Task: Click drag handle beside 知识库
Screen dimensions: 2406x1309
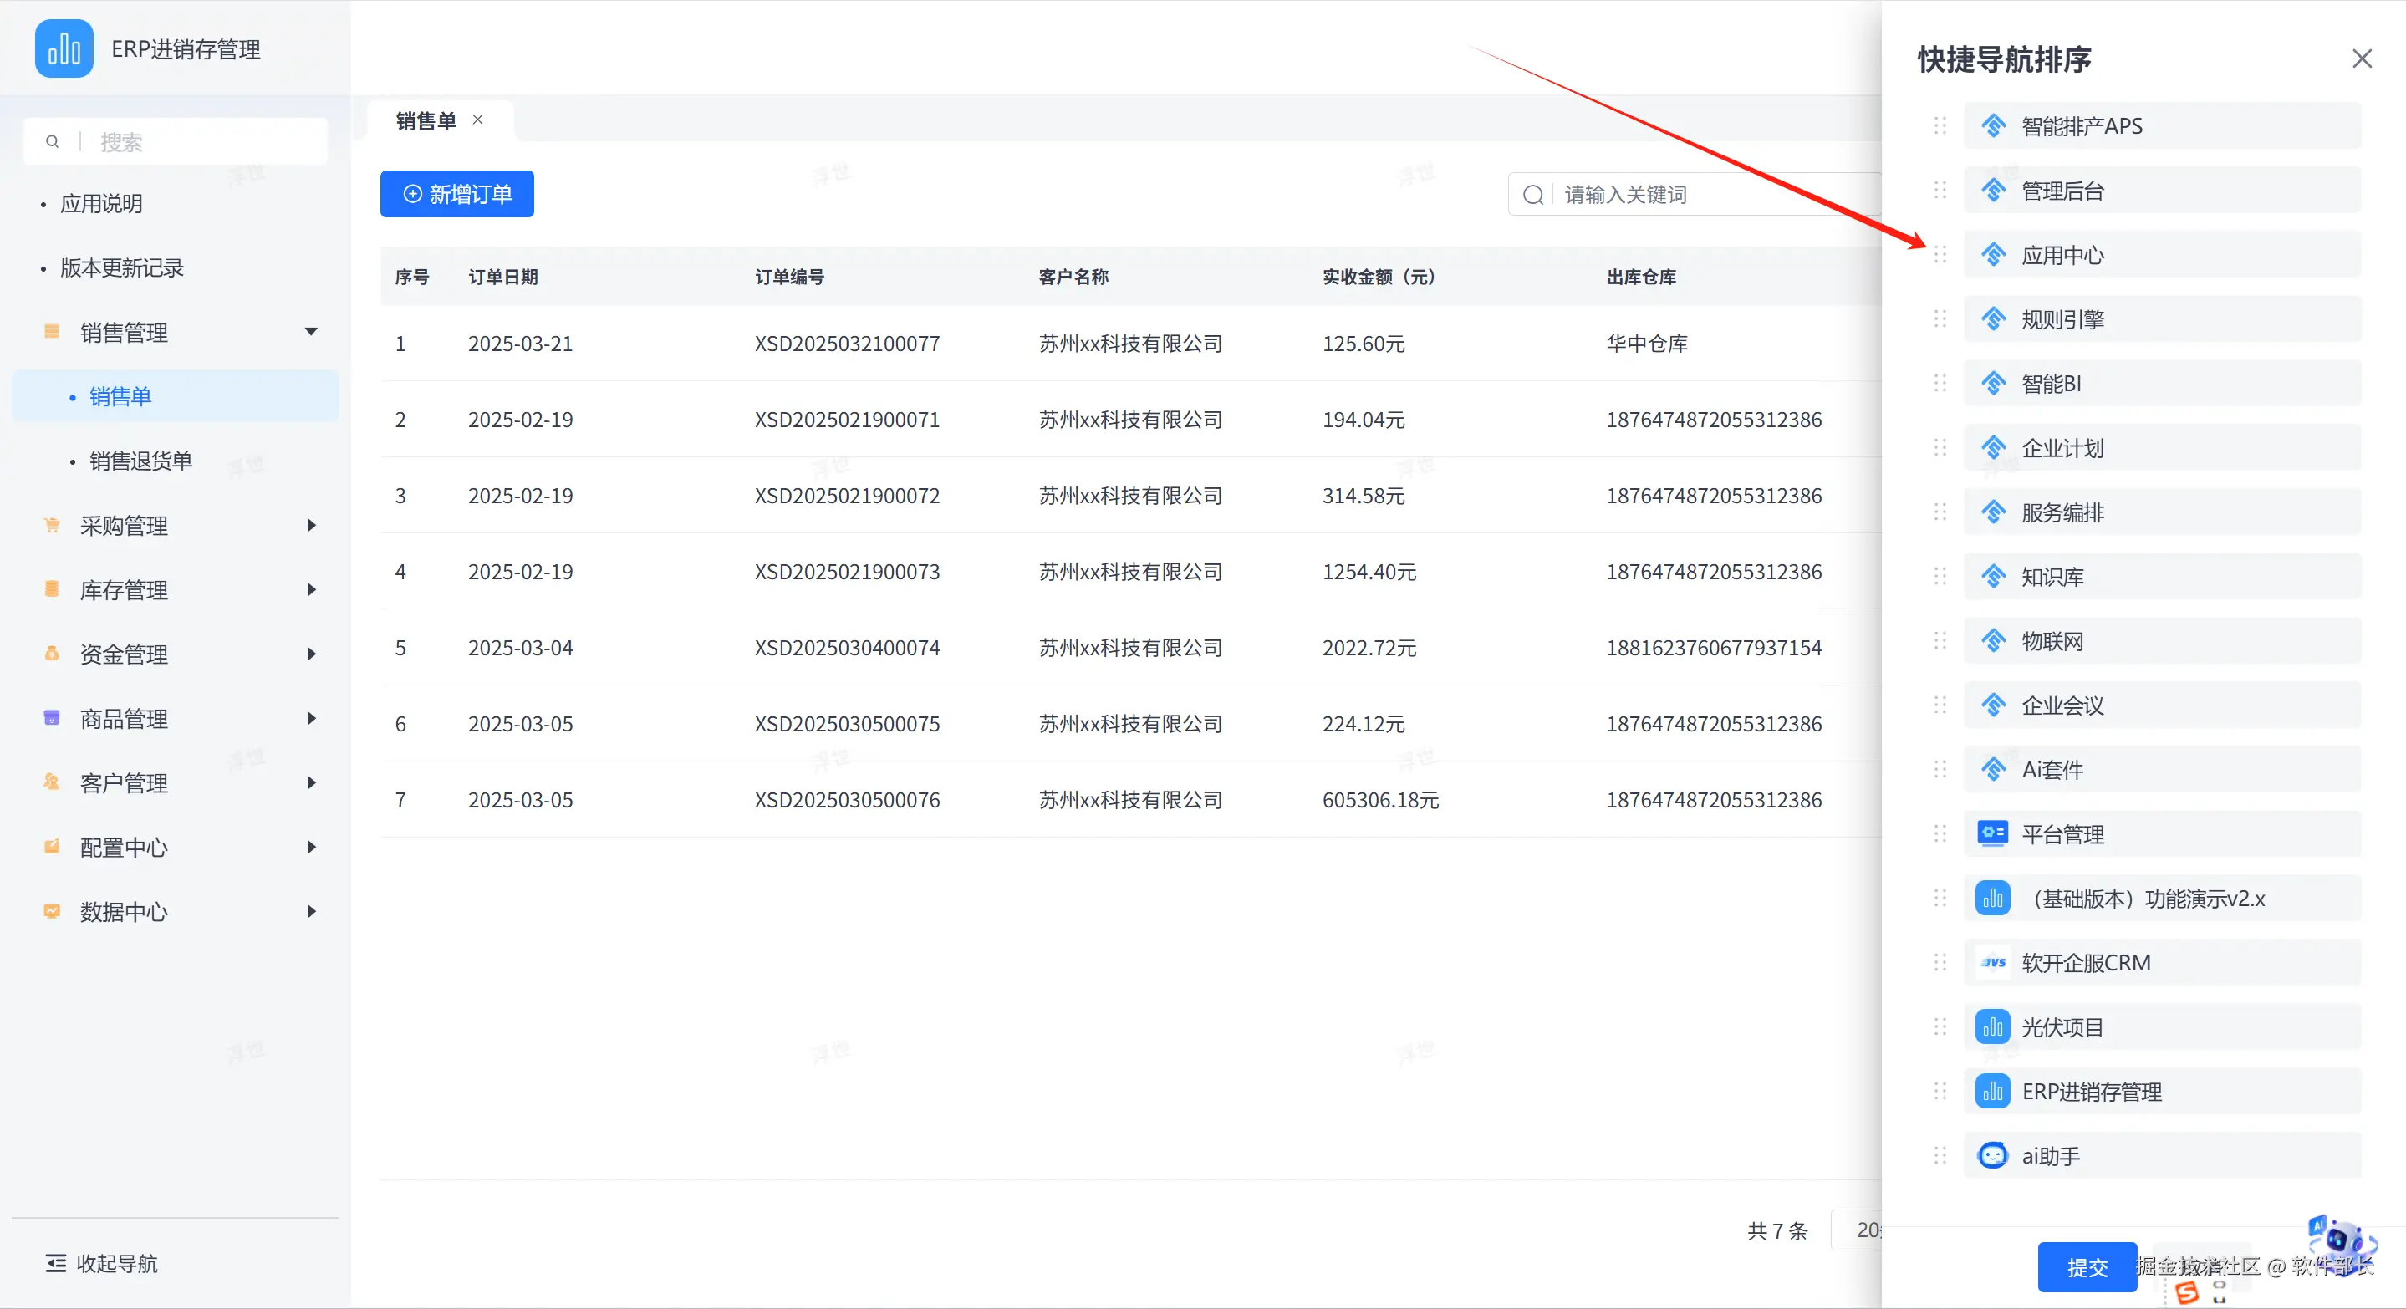Action: tap(1940, 577)
